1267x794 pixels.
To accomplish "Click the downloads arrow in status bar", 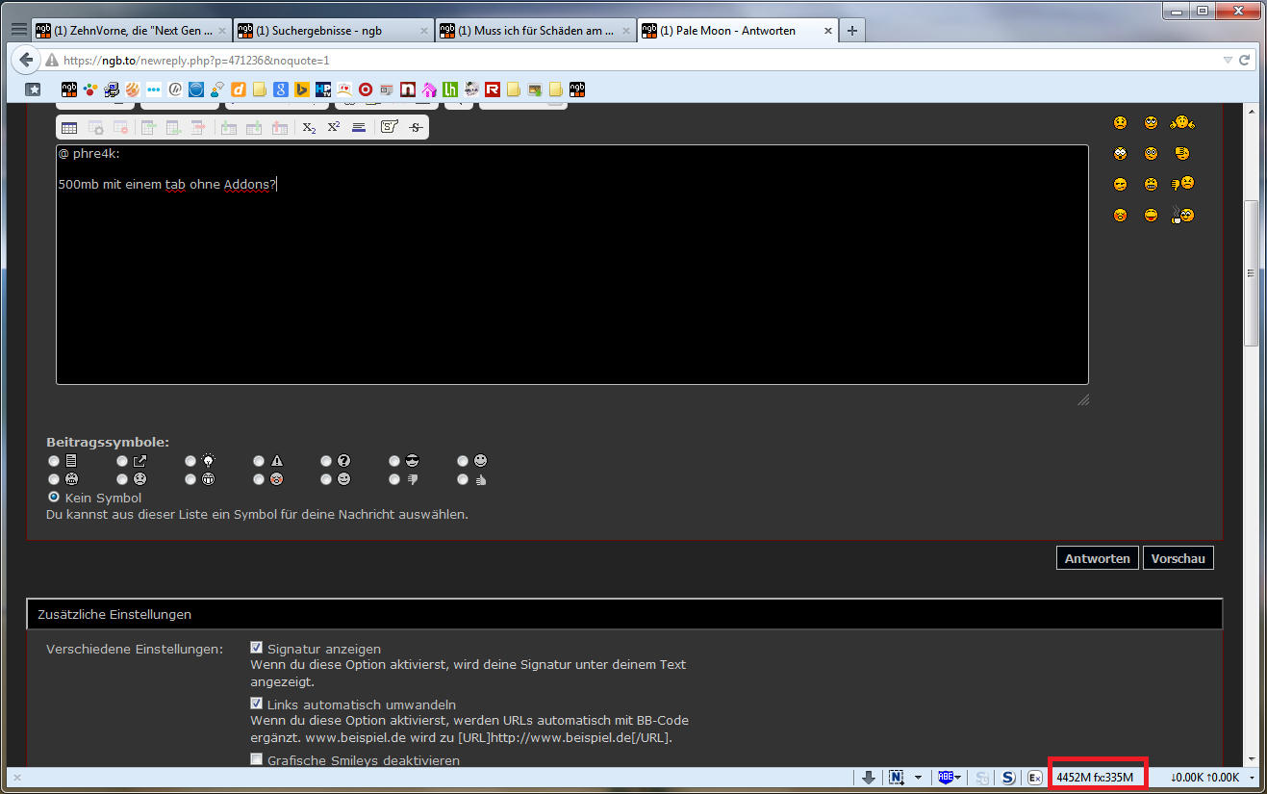I will [868, 778].
